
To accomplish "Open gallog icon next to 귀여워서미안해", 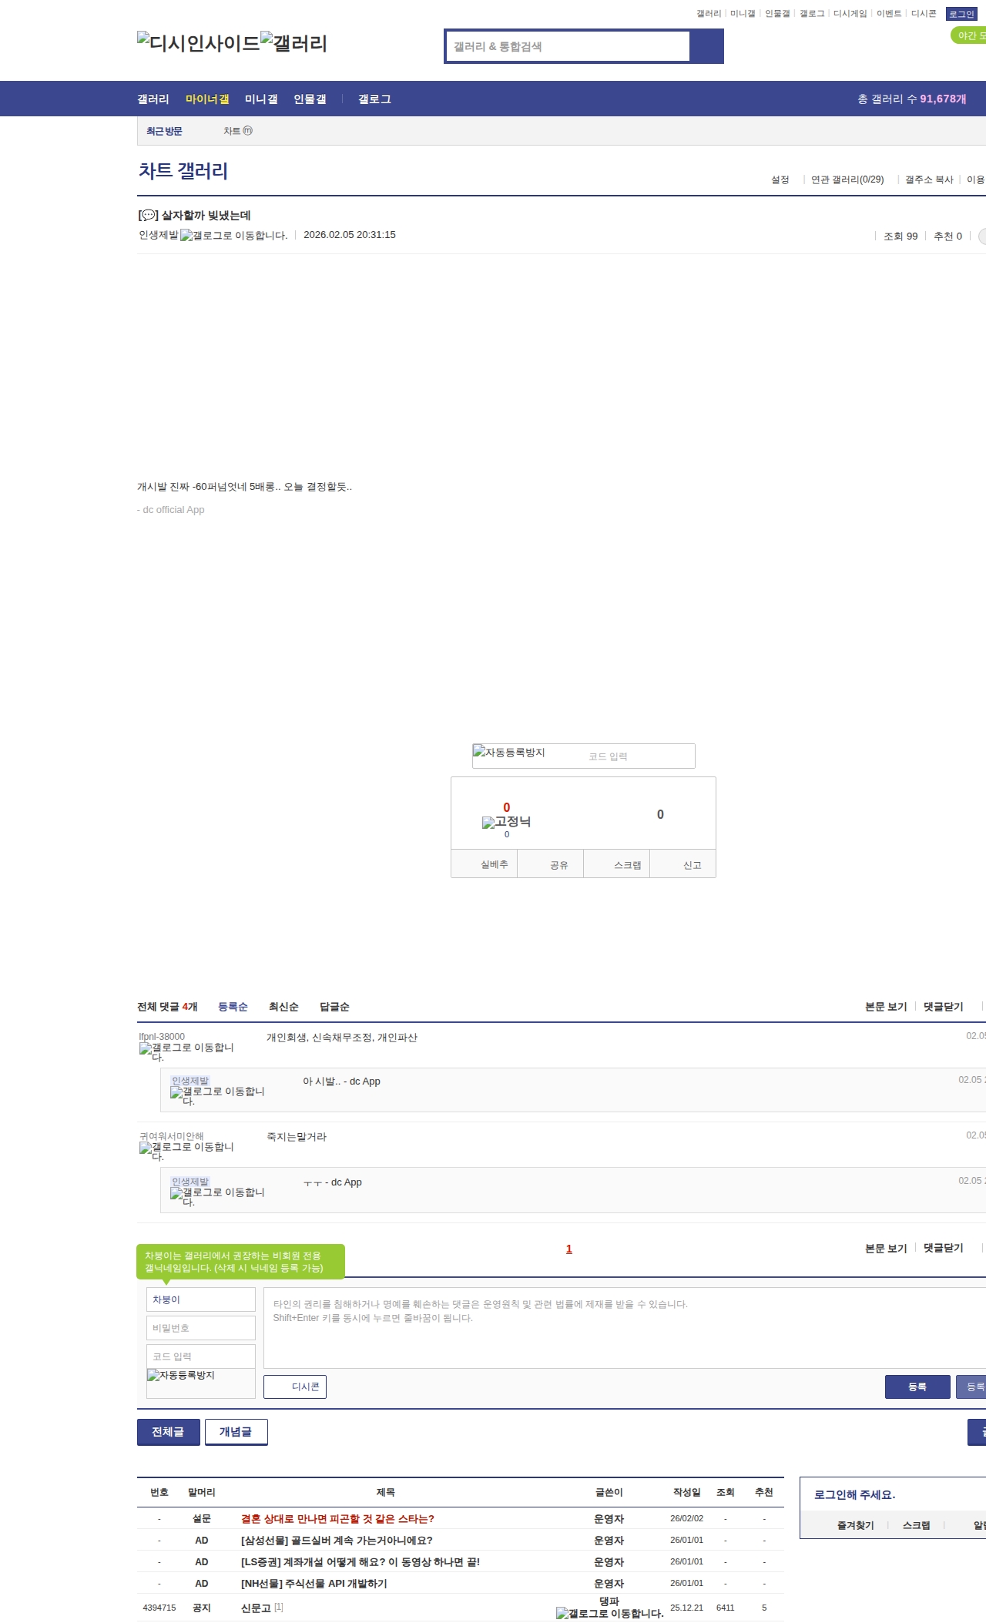I will click(186, 1152).
